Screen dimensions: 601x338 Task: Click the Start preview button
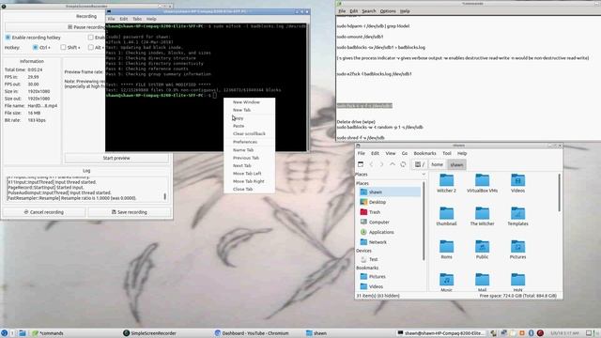tap(116, 158)
